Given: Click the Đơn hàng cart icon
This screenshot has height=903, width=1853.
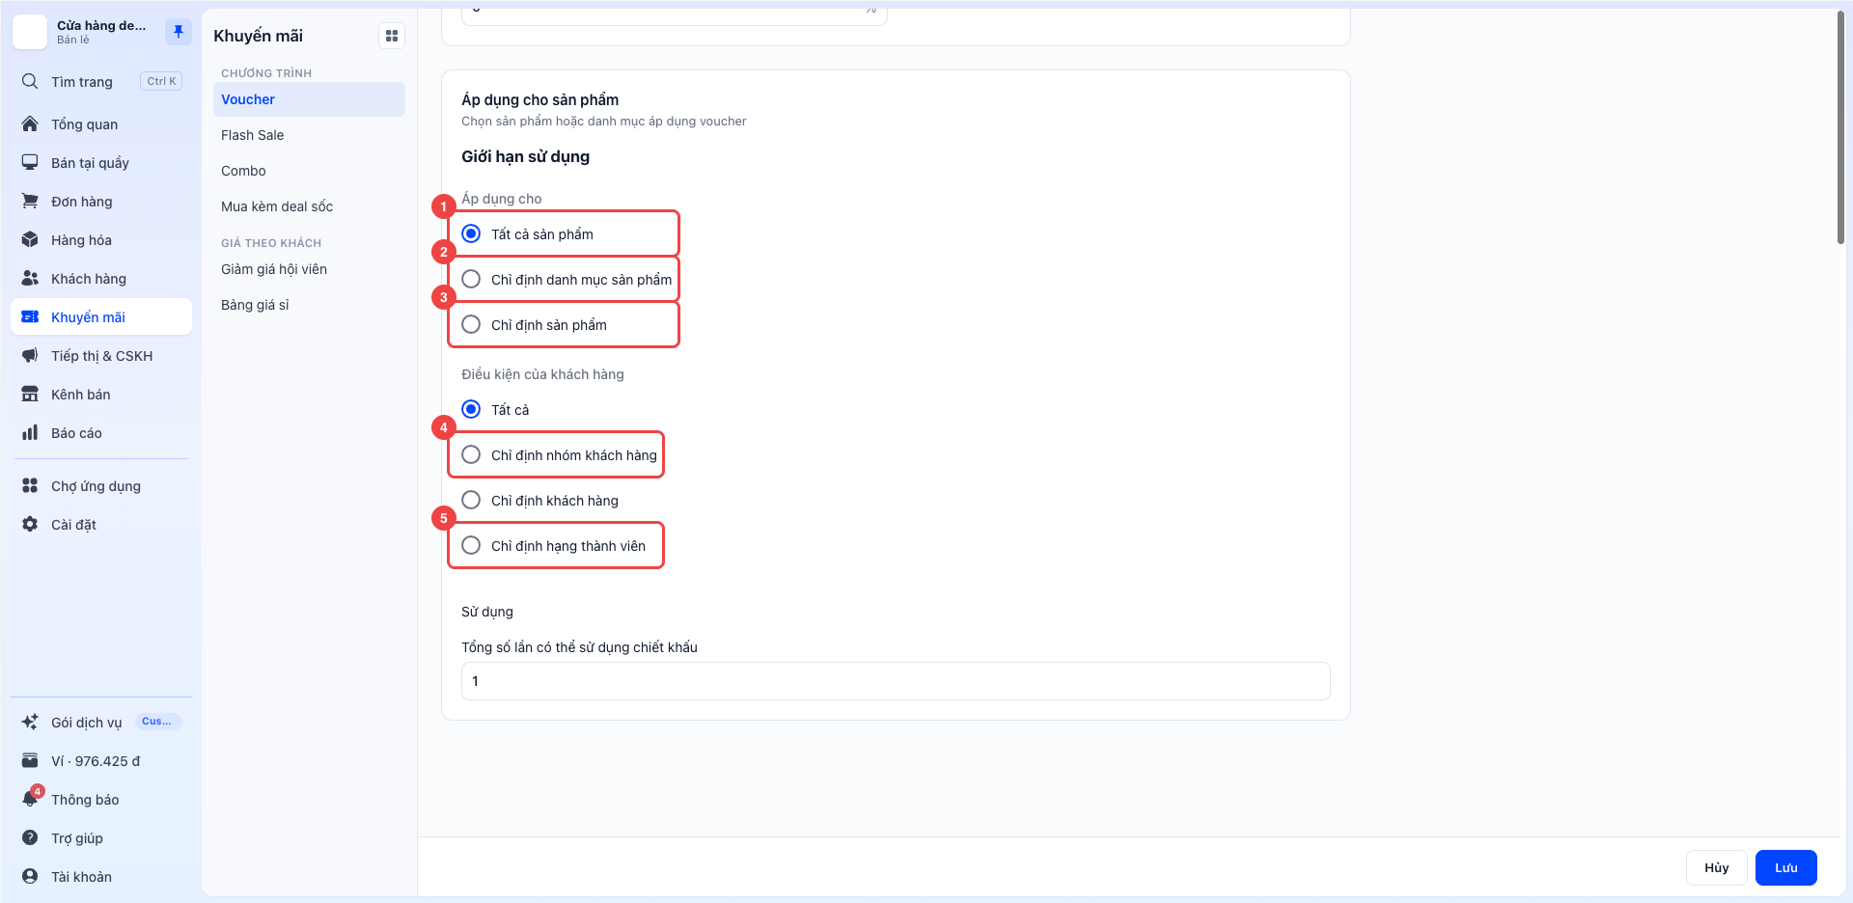Looking at the screenshot, I should [x=30, y=201].
